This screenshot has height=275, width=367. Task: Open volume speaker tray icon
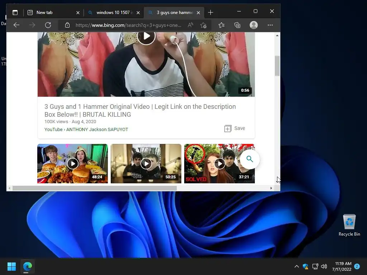click(x=324, y=266)
